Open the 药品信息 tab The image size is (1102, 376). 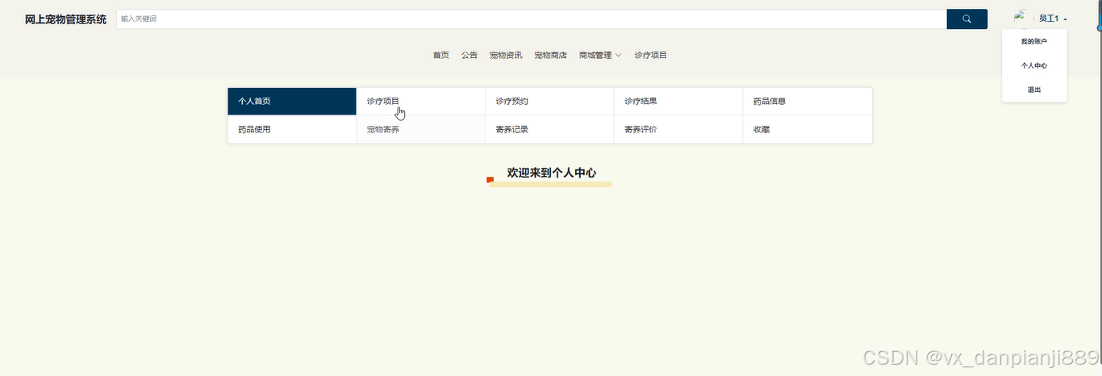tap(808, 102)
